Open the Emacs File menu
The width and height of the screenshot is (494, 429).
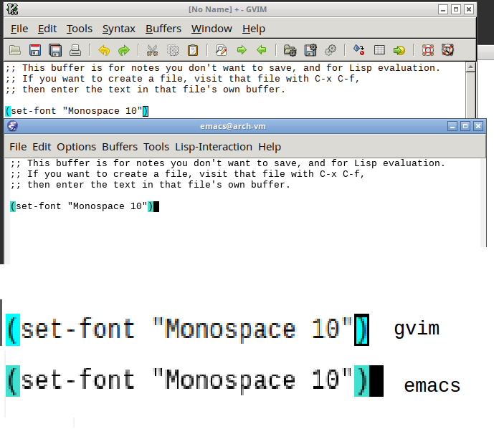coord(18,147)
